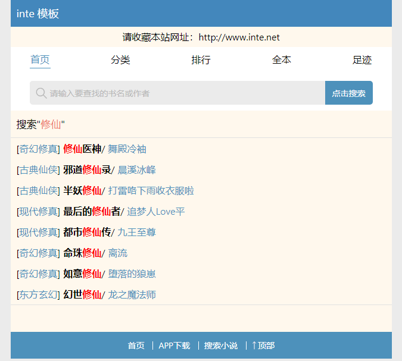Click the magnifier icon in search box
Viewport: 402px width, 361px height.
[41, 93]
